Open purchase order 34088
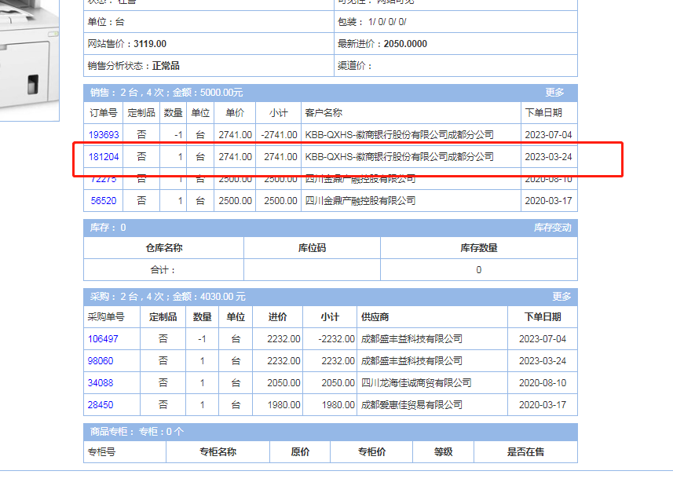673x482 pixels. 101,383
